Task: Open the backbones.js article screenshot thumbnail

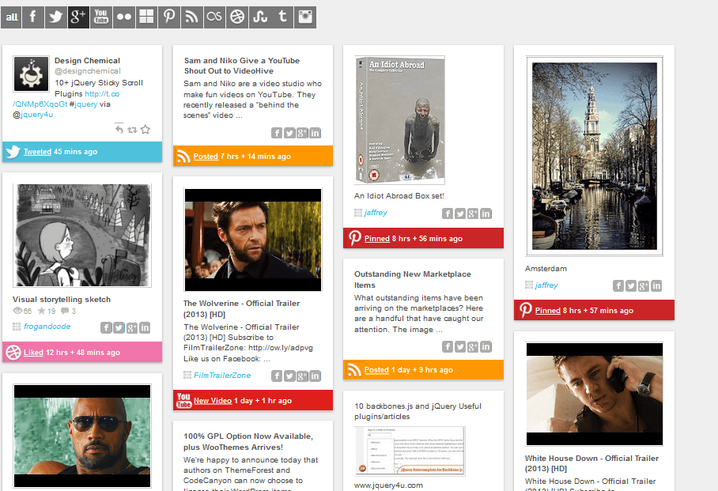Action: point(410,451)
